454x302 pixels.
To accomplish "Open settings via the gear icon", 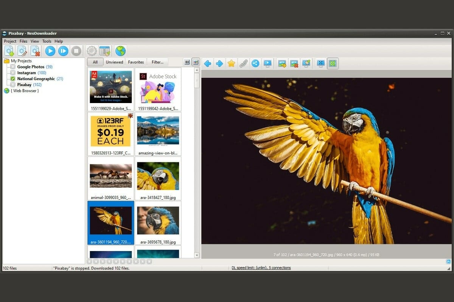I will click(92, 51).
